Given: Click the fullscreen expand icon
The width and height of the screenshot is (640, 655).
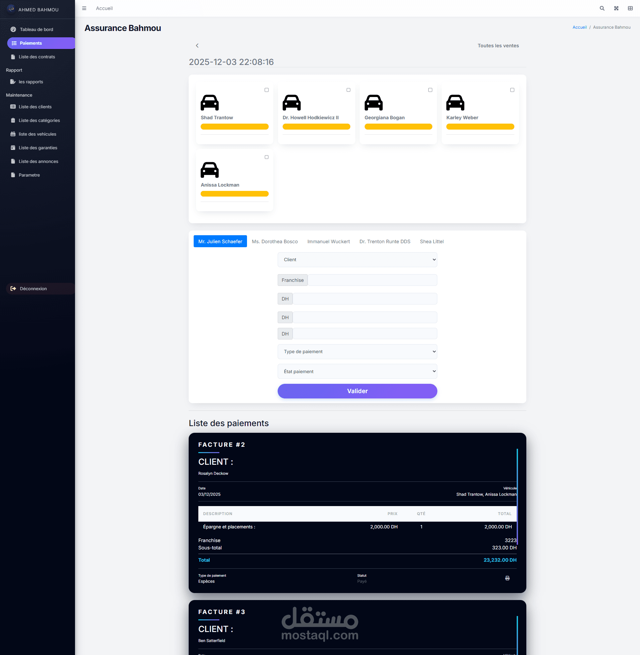Looking at the screenshot, I should 616,8.
